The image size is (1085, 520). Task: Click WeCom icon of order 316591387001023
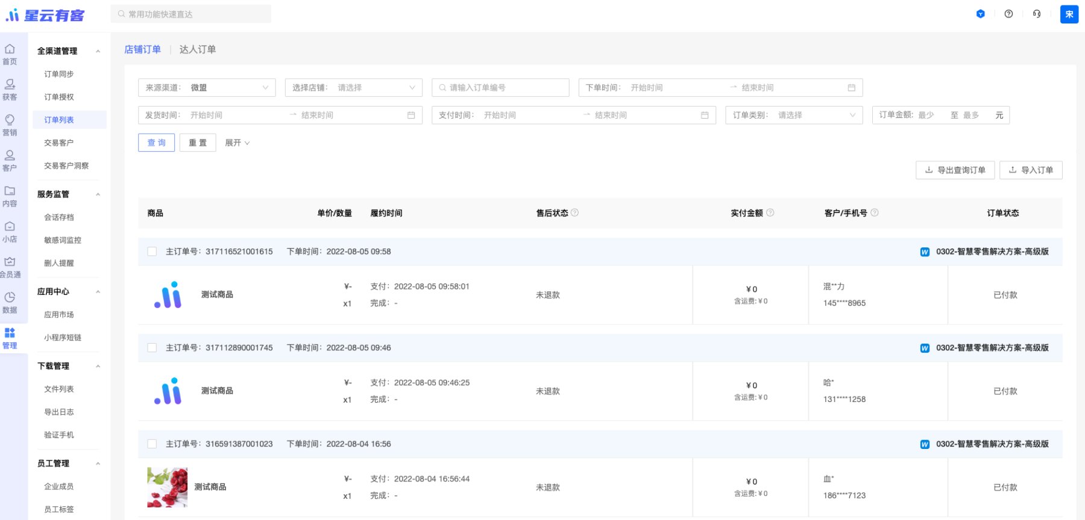click(925, 445)
